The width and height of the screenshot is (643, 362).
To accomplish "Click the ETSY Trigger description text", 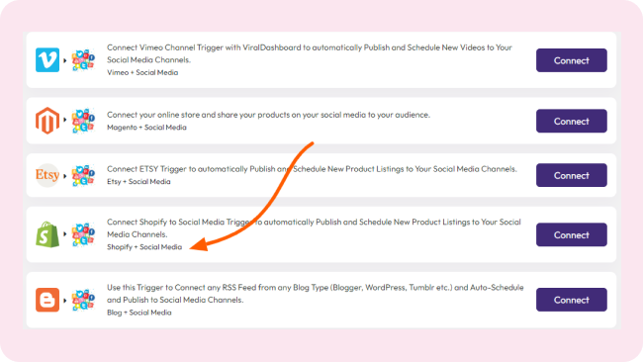I will [x=312, y=169].
